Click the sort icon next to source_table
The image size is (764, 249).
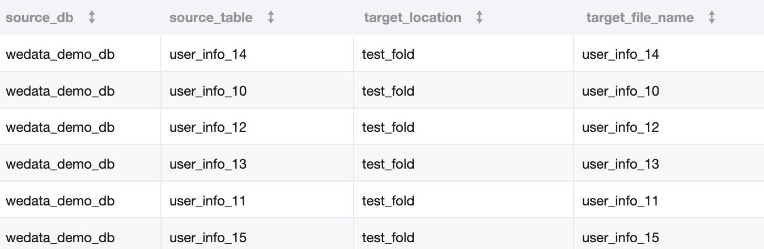(271, 18)
